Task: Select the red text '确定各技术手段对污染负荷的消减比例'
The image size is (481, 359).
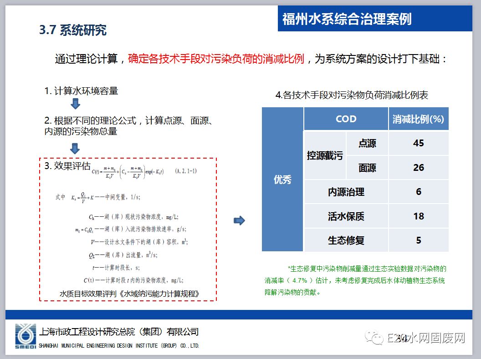Action: point(216,59)
